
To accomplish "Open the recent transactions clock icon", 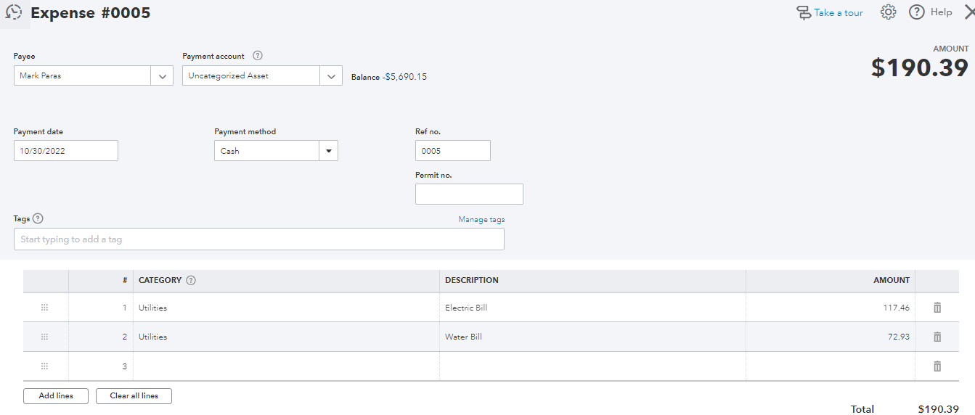I will point(13,12).
